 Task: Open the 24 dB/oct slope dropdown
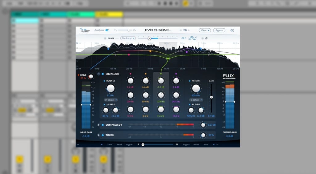tap(111, 100)
